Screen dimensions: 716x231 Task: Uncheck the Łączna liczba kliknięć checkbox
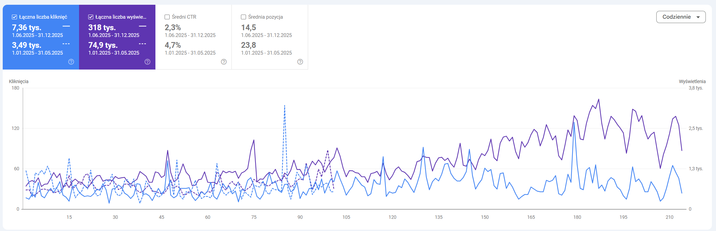point(15,17)
